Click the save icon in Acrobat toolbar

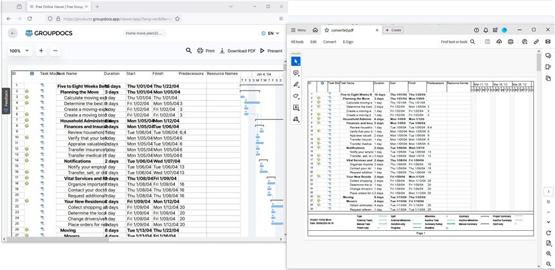487,42
